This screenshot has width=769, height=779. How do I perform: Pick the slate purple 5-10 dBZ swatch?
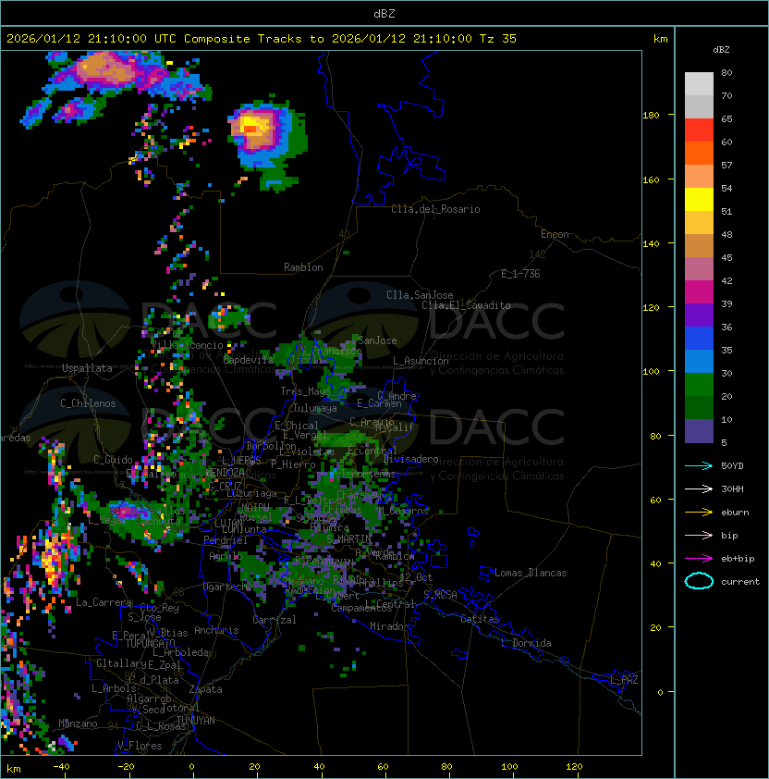coord(699,431)
